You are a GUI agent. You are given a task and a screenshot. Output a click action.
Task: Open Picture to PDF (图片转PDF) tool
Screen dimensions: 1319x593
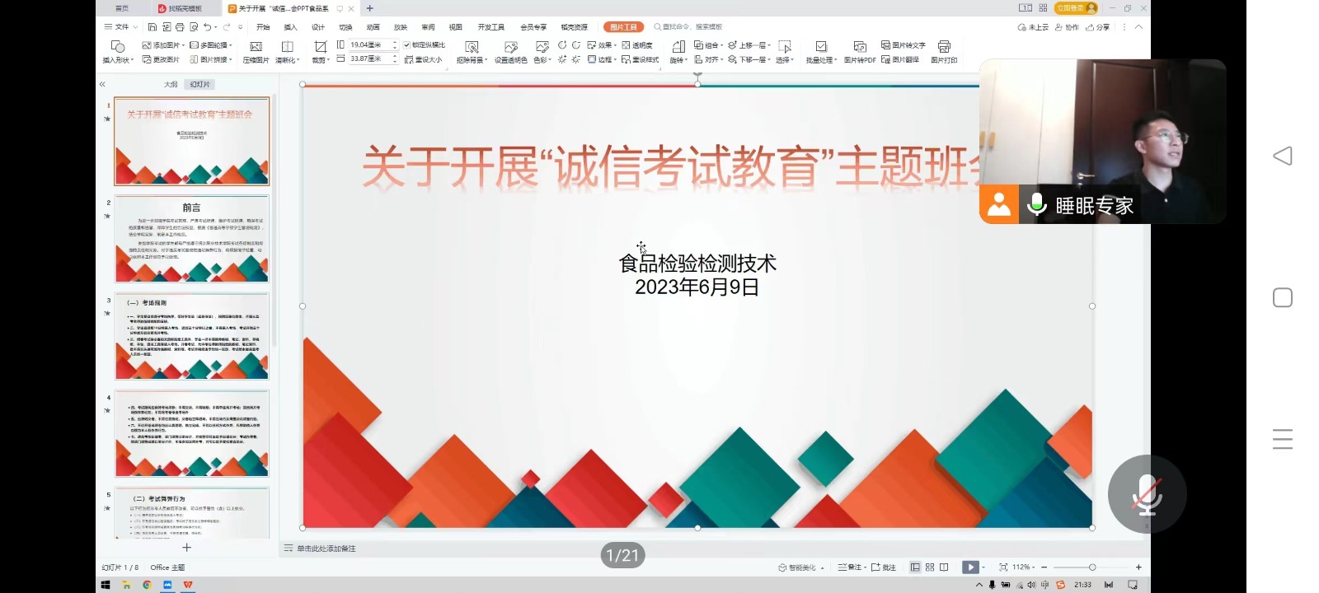pos(859,48)
